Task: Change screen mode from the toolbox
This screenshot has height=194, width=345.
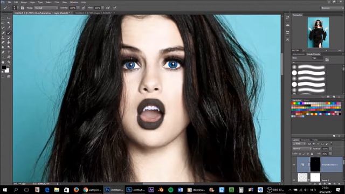Action: (x=9, y=77)
